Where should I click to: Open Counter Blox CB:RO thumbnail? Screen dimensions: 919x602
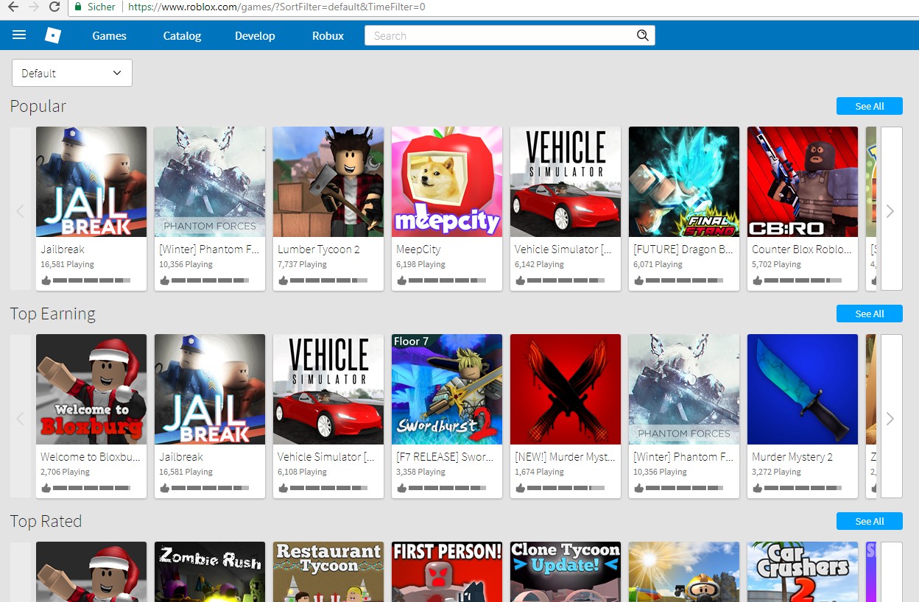point(803,182)
